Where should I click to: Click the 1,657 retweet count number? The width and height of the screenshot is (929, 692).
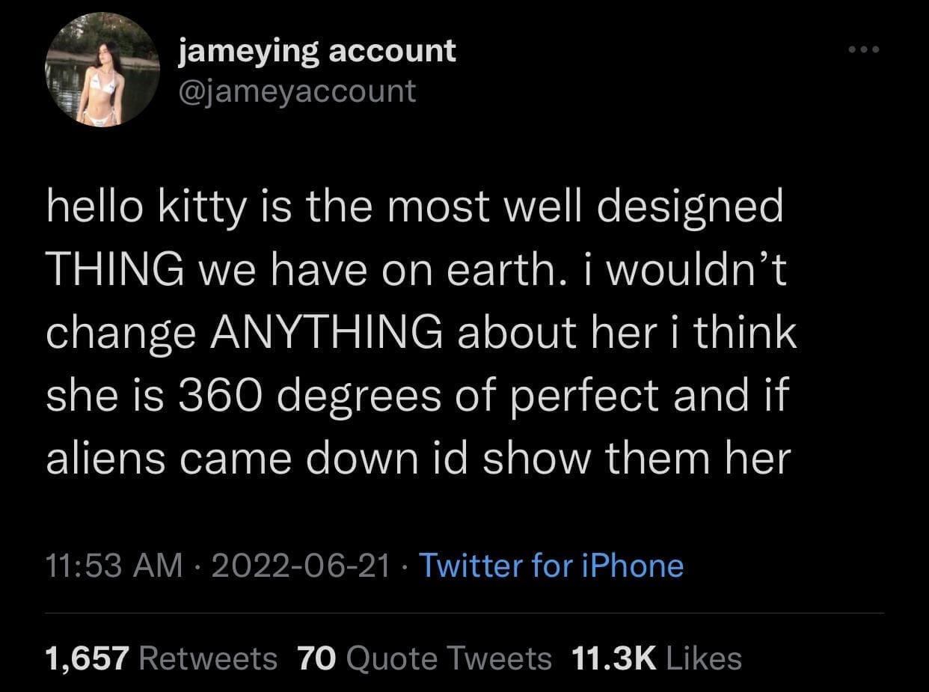coord(87,658)
